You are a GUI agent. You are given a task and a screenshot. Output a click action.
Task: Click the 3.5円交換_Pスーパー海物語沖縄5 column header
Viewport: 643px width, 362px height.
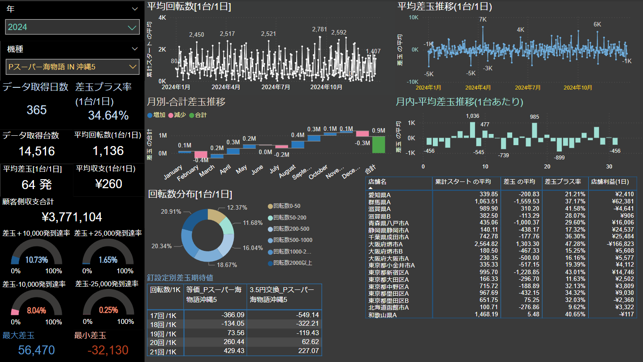pyautogui.click(x=284, y=294)
